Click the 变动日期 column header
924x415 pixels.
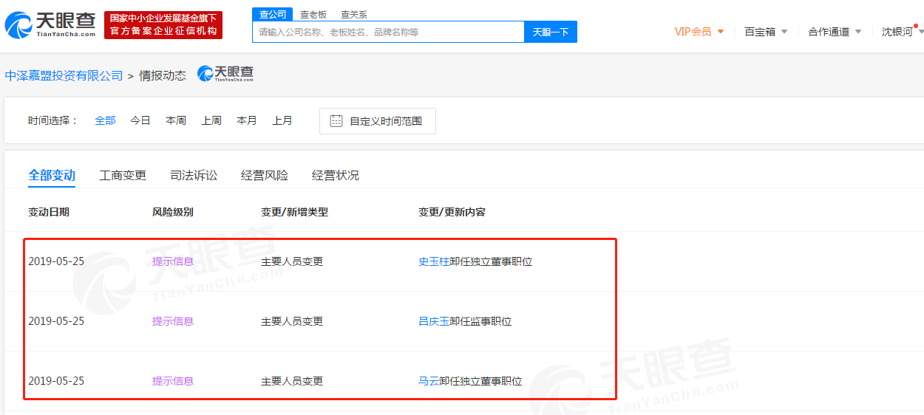49,212
